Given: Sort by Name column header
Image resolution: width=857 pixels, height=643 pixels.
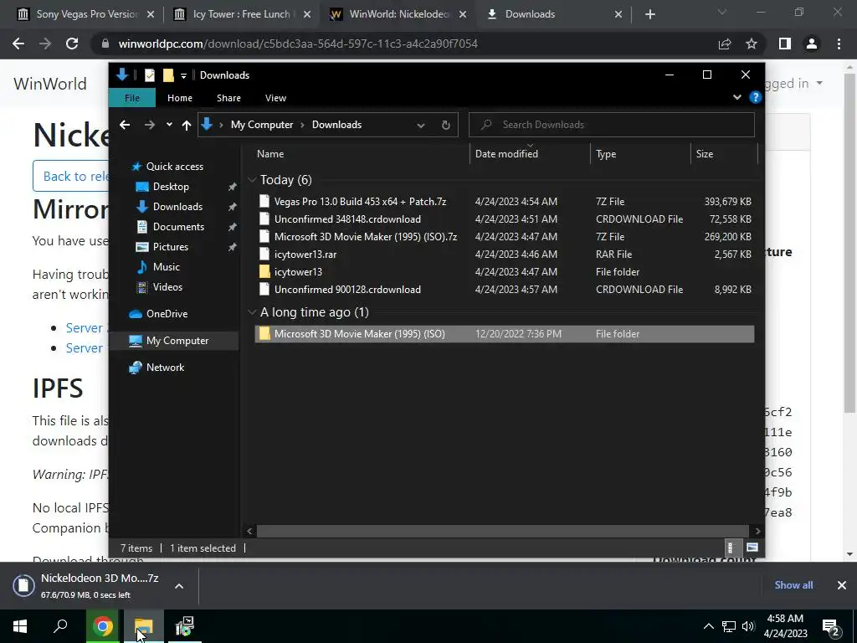Looking at the screenshot, I should (x=361, y=154).
